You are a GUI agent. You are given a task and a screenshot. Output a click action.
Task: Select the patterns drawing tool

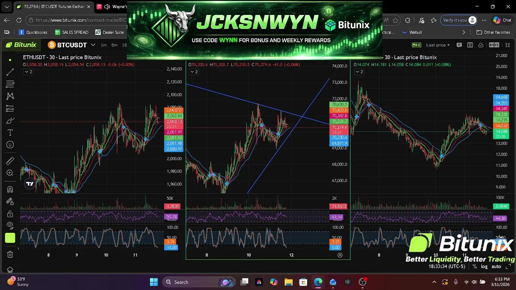[x=10, y=96]
